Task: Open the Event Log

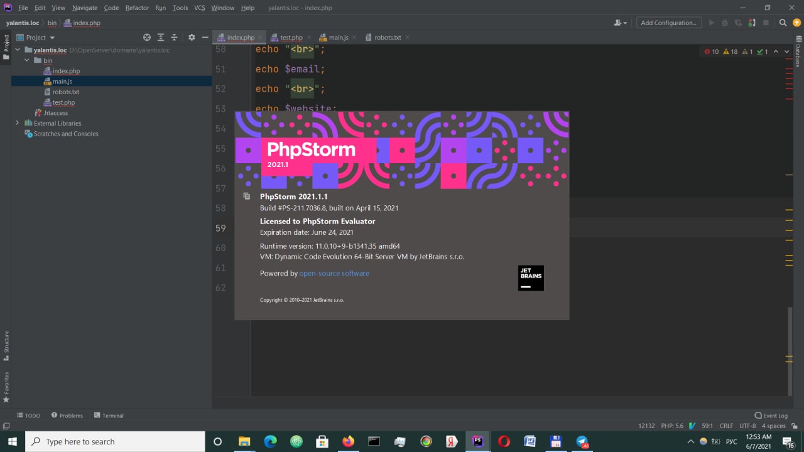Action: (771, 416)
